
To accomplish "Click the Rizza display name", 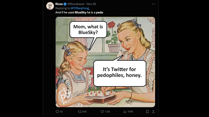I will (x=59, y=4).
